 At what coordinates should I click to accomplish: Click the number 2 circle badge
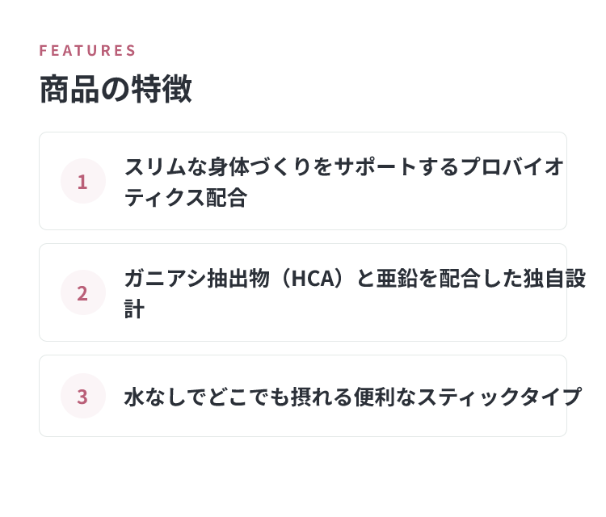click(83, 292)
